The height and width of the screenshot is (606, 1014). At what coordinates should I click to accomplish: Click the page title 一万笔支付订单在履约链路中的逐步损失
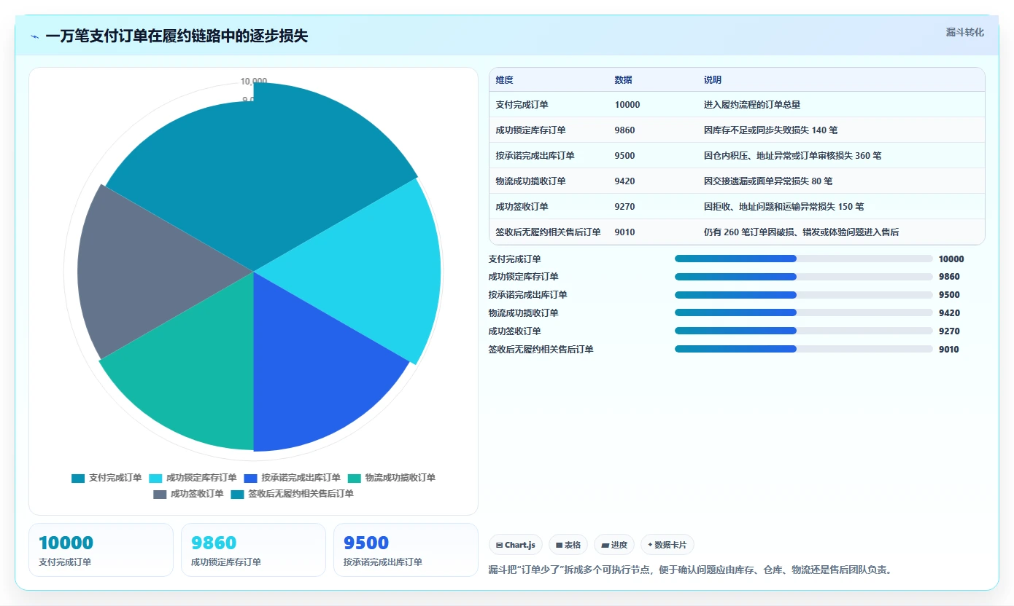click(177, 36)
